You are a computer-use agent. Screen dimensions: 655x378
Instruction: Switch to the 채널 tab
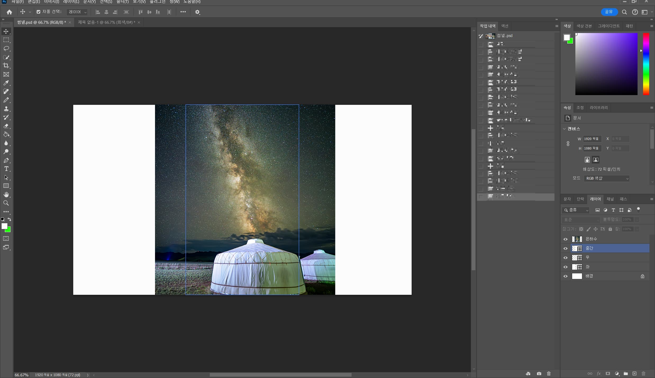point(610,199)
